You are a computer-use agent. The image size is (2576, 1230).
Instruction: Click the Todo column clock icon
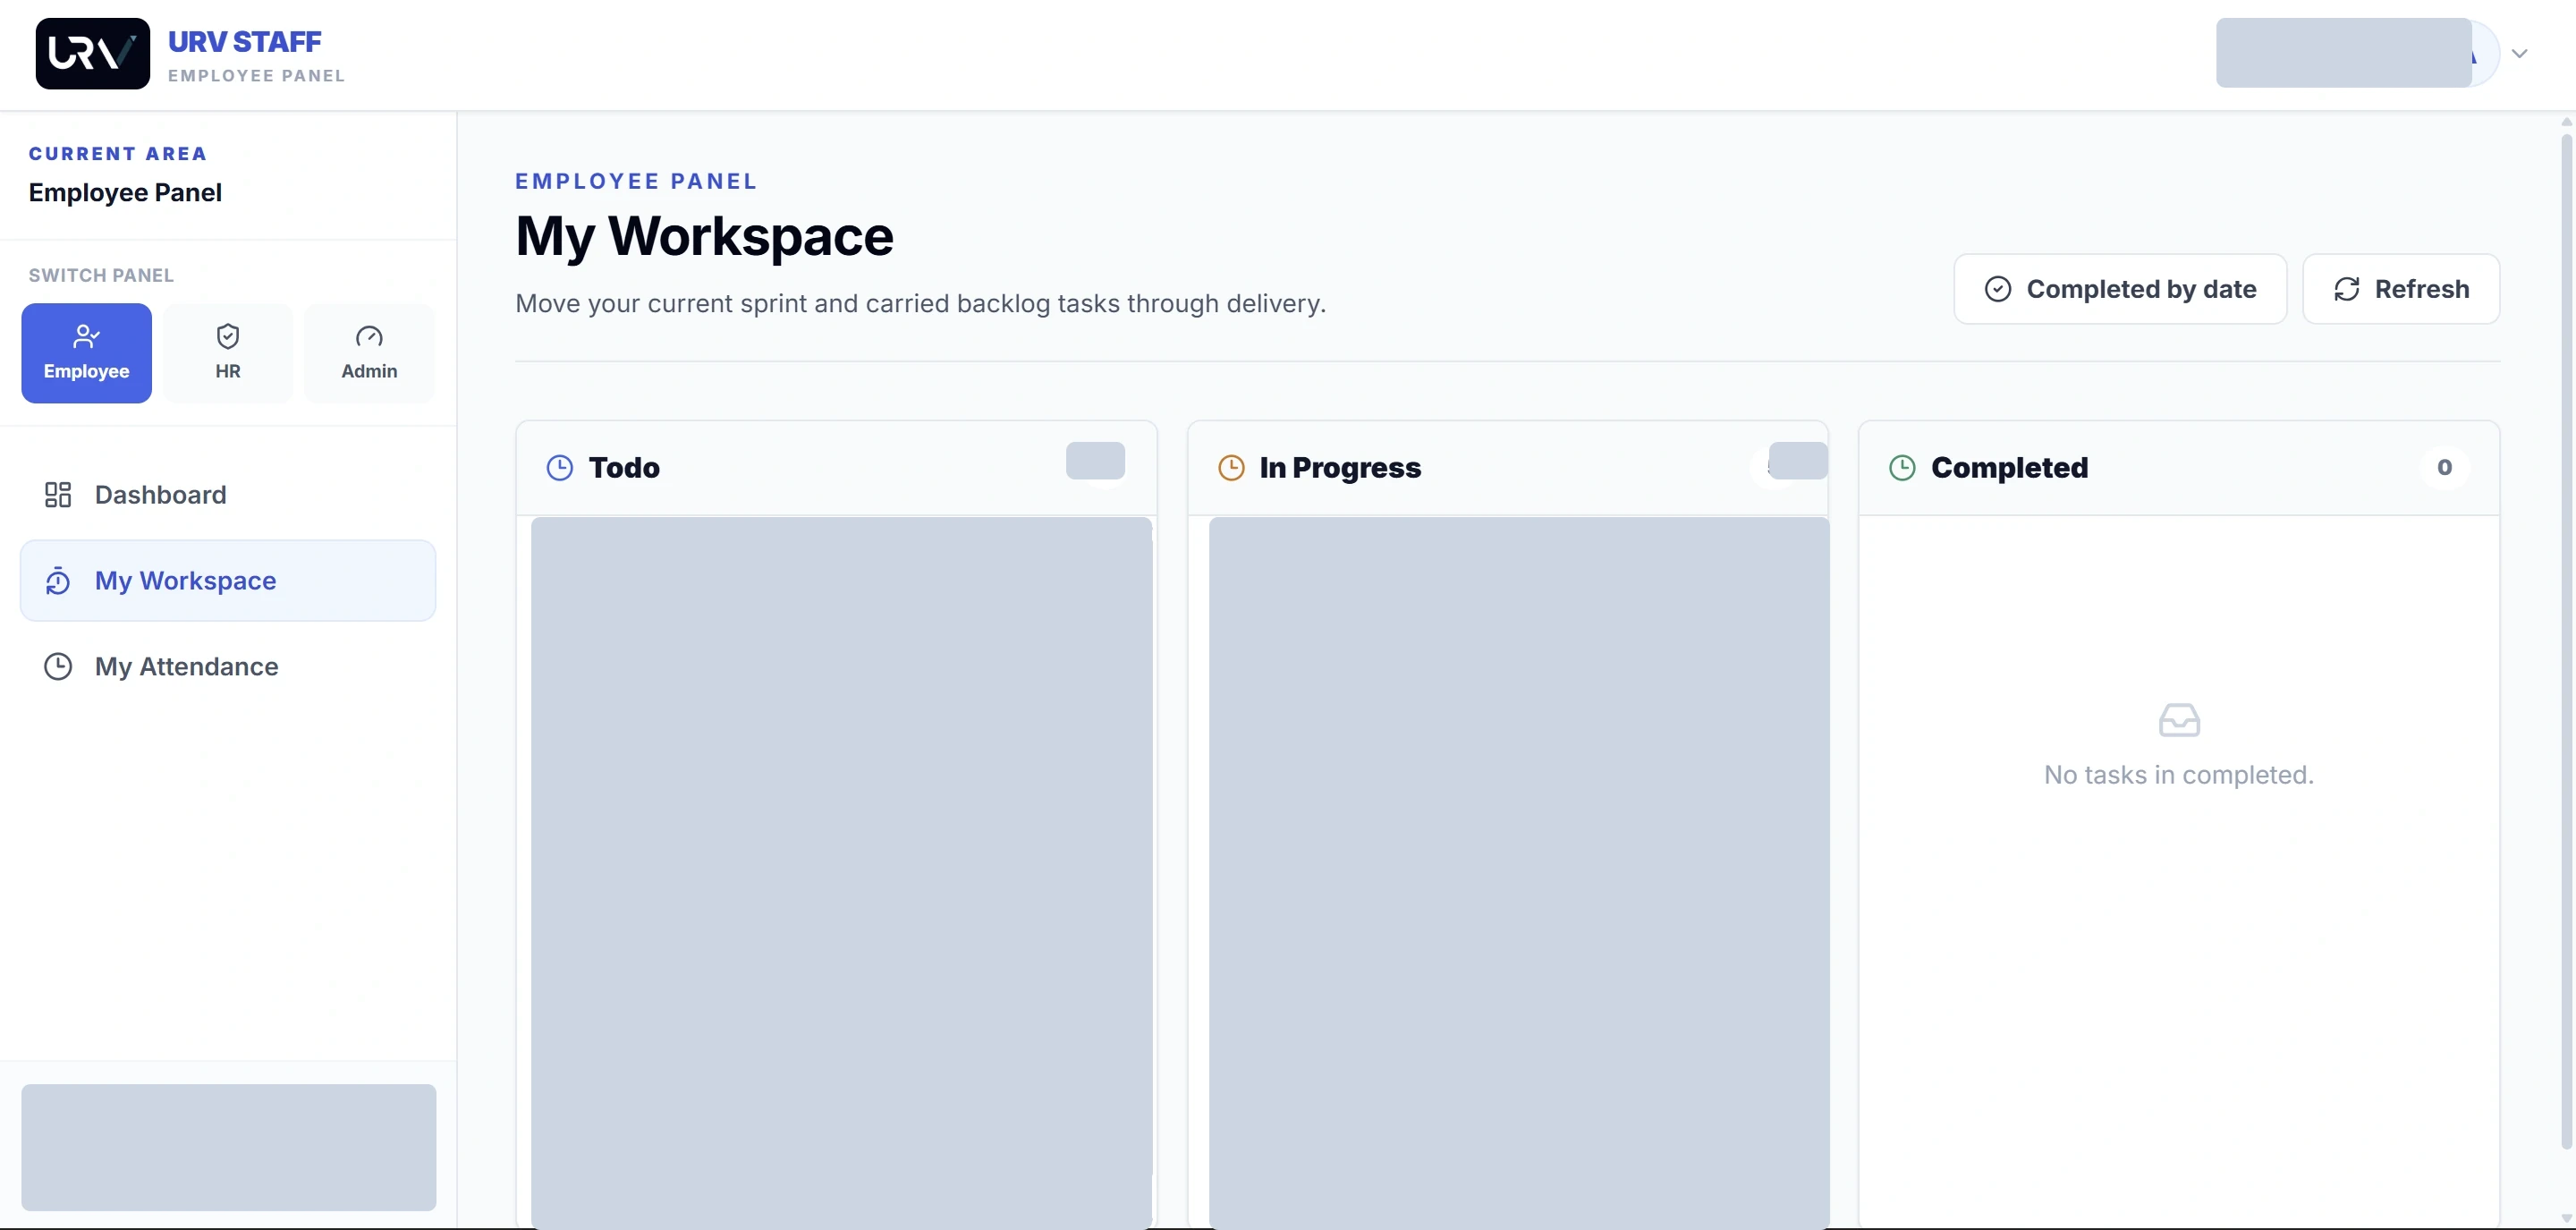coord(560,468)
